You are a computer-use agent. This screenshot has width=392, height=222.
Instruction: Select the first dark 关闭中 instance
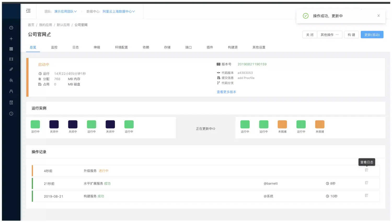[x=54, y=124]
